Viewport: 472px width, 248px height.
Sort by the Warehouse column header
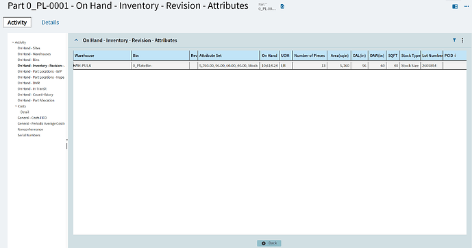click(x=102, y=55)
